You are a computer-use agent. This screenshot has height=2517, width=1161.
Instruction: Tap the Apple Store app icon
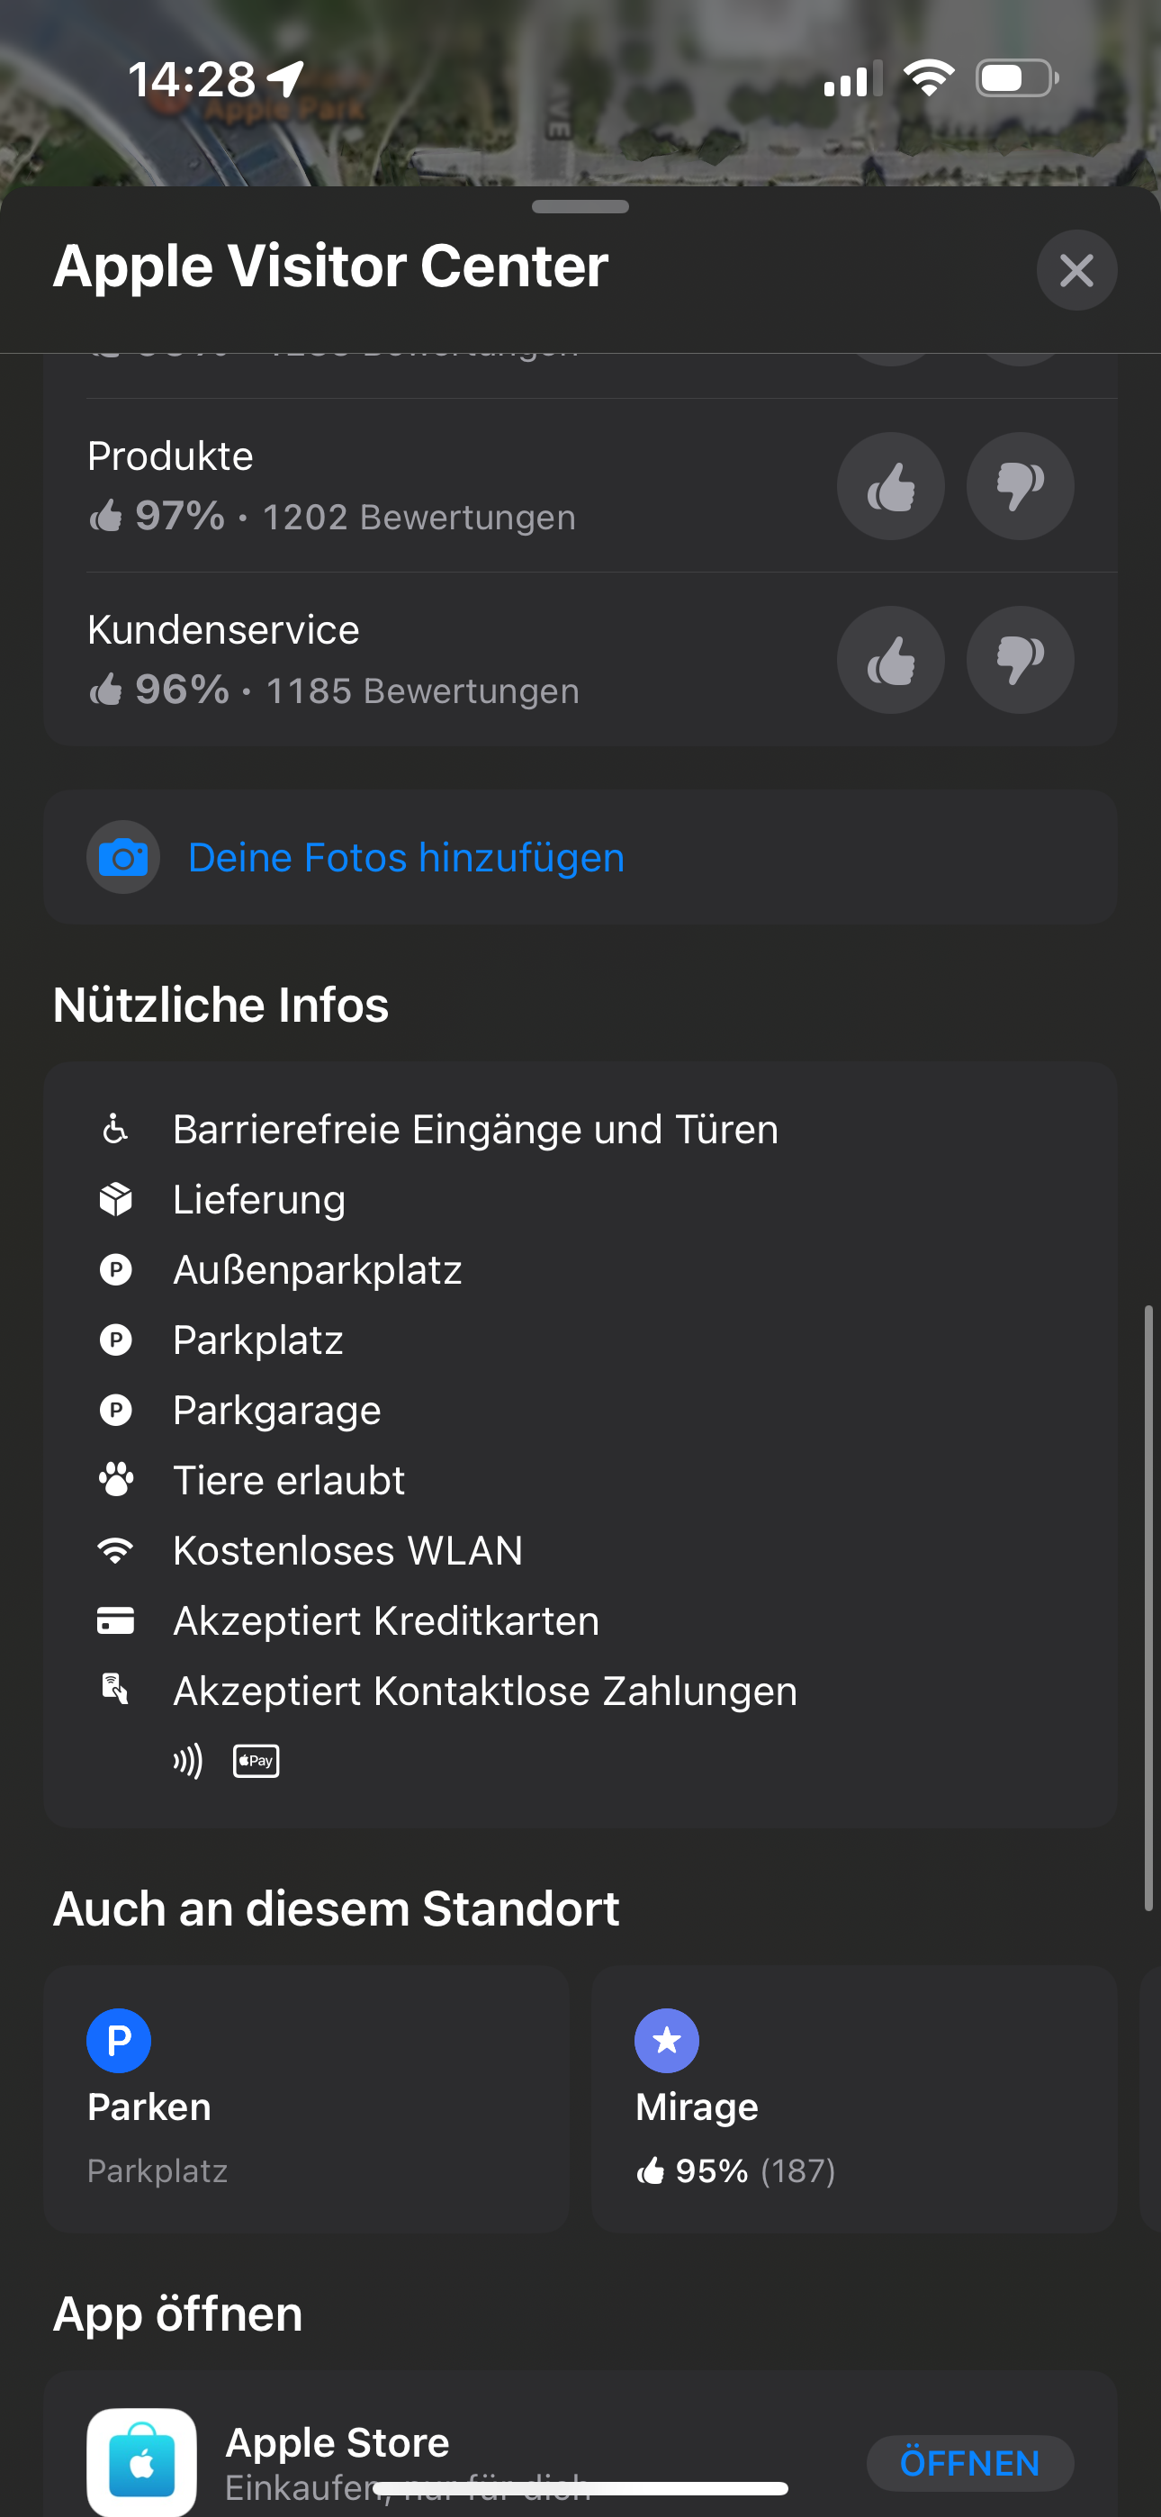tap(141, 2460)
